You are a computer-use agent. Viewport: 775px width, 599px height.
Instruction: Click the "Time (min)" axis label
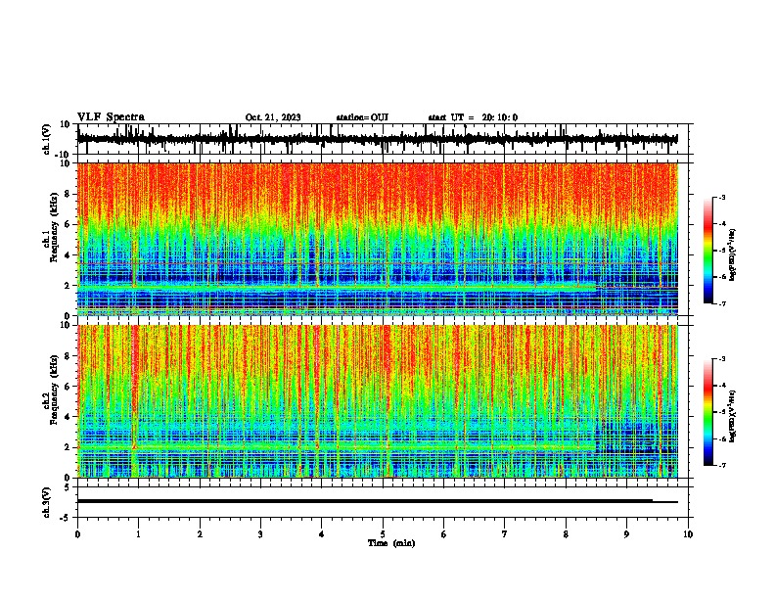click(391, 543)
